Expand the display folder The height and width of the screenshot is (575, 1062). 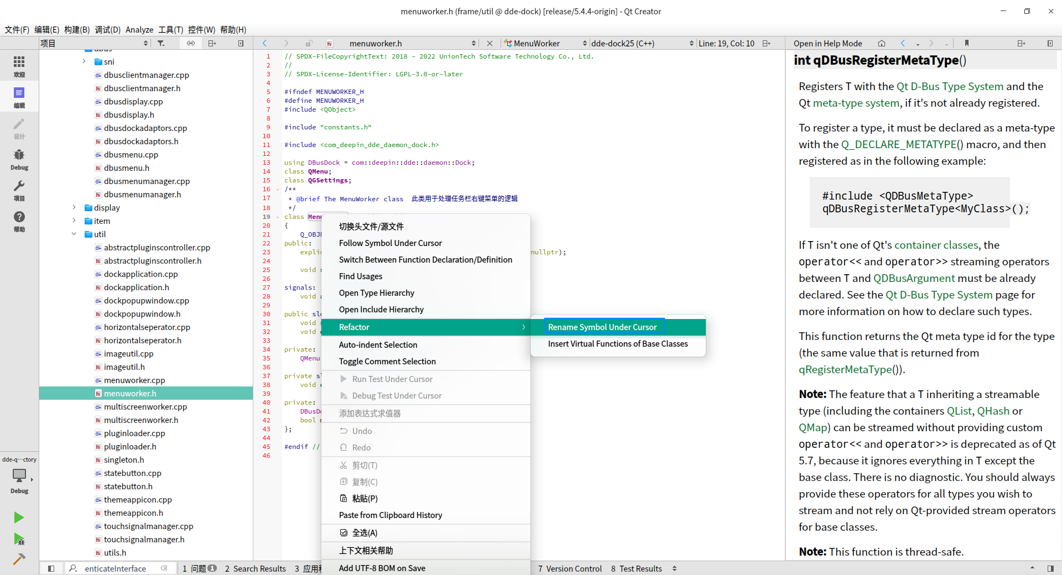74,208
